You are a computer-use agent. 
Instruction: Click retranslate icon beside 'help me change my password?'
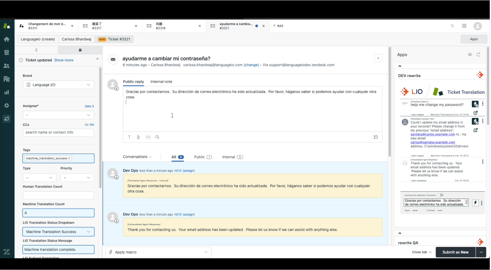click(x=475, y=104)
